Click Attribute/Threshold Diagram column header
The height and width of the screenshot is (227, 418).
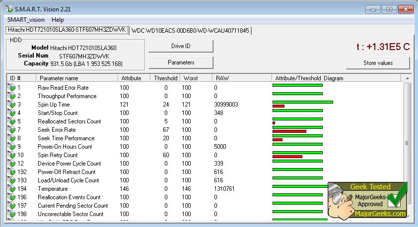click(x=336, y=78)
